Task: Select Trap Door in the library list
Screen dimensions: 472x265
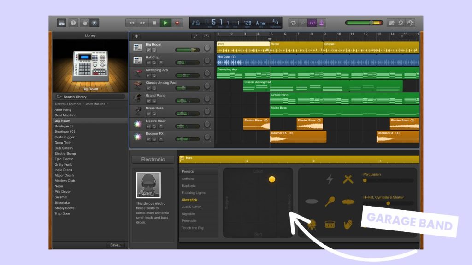Action: tap(62, 213)
